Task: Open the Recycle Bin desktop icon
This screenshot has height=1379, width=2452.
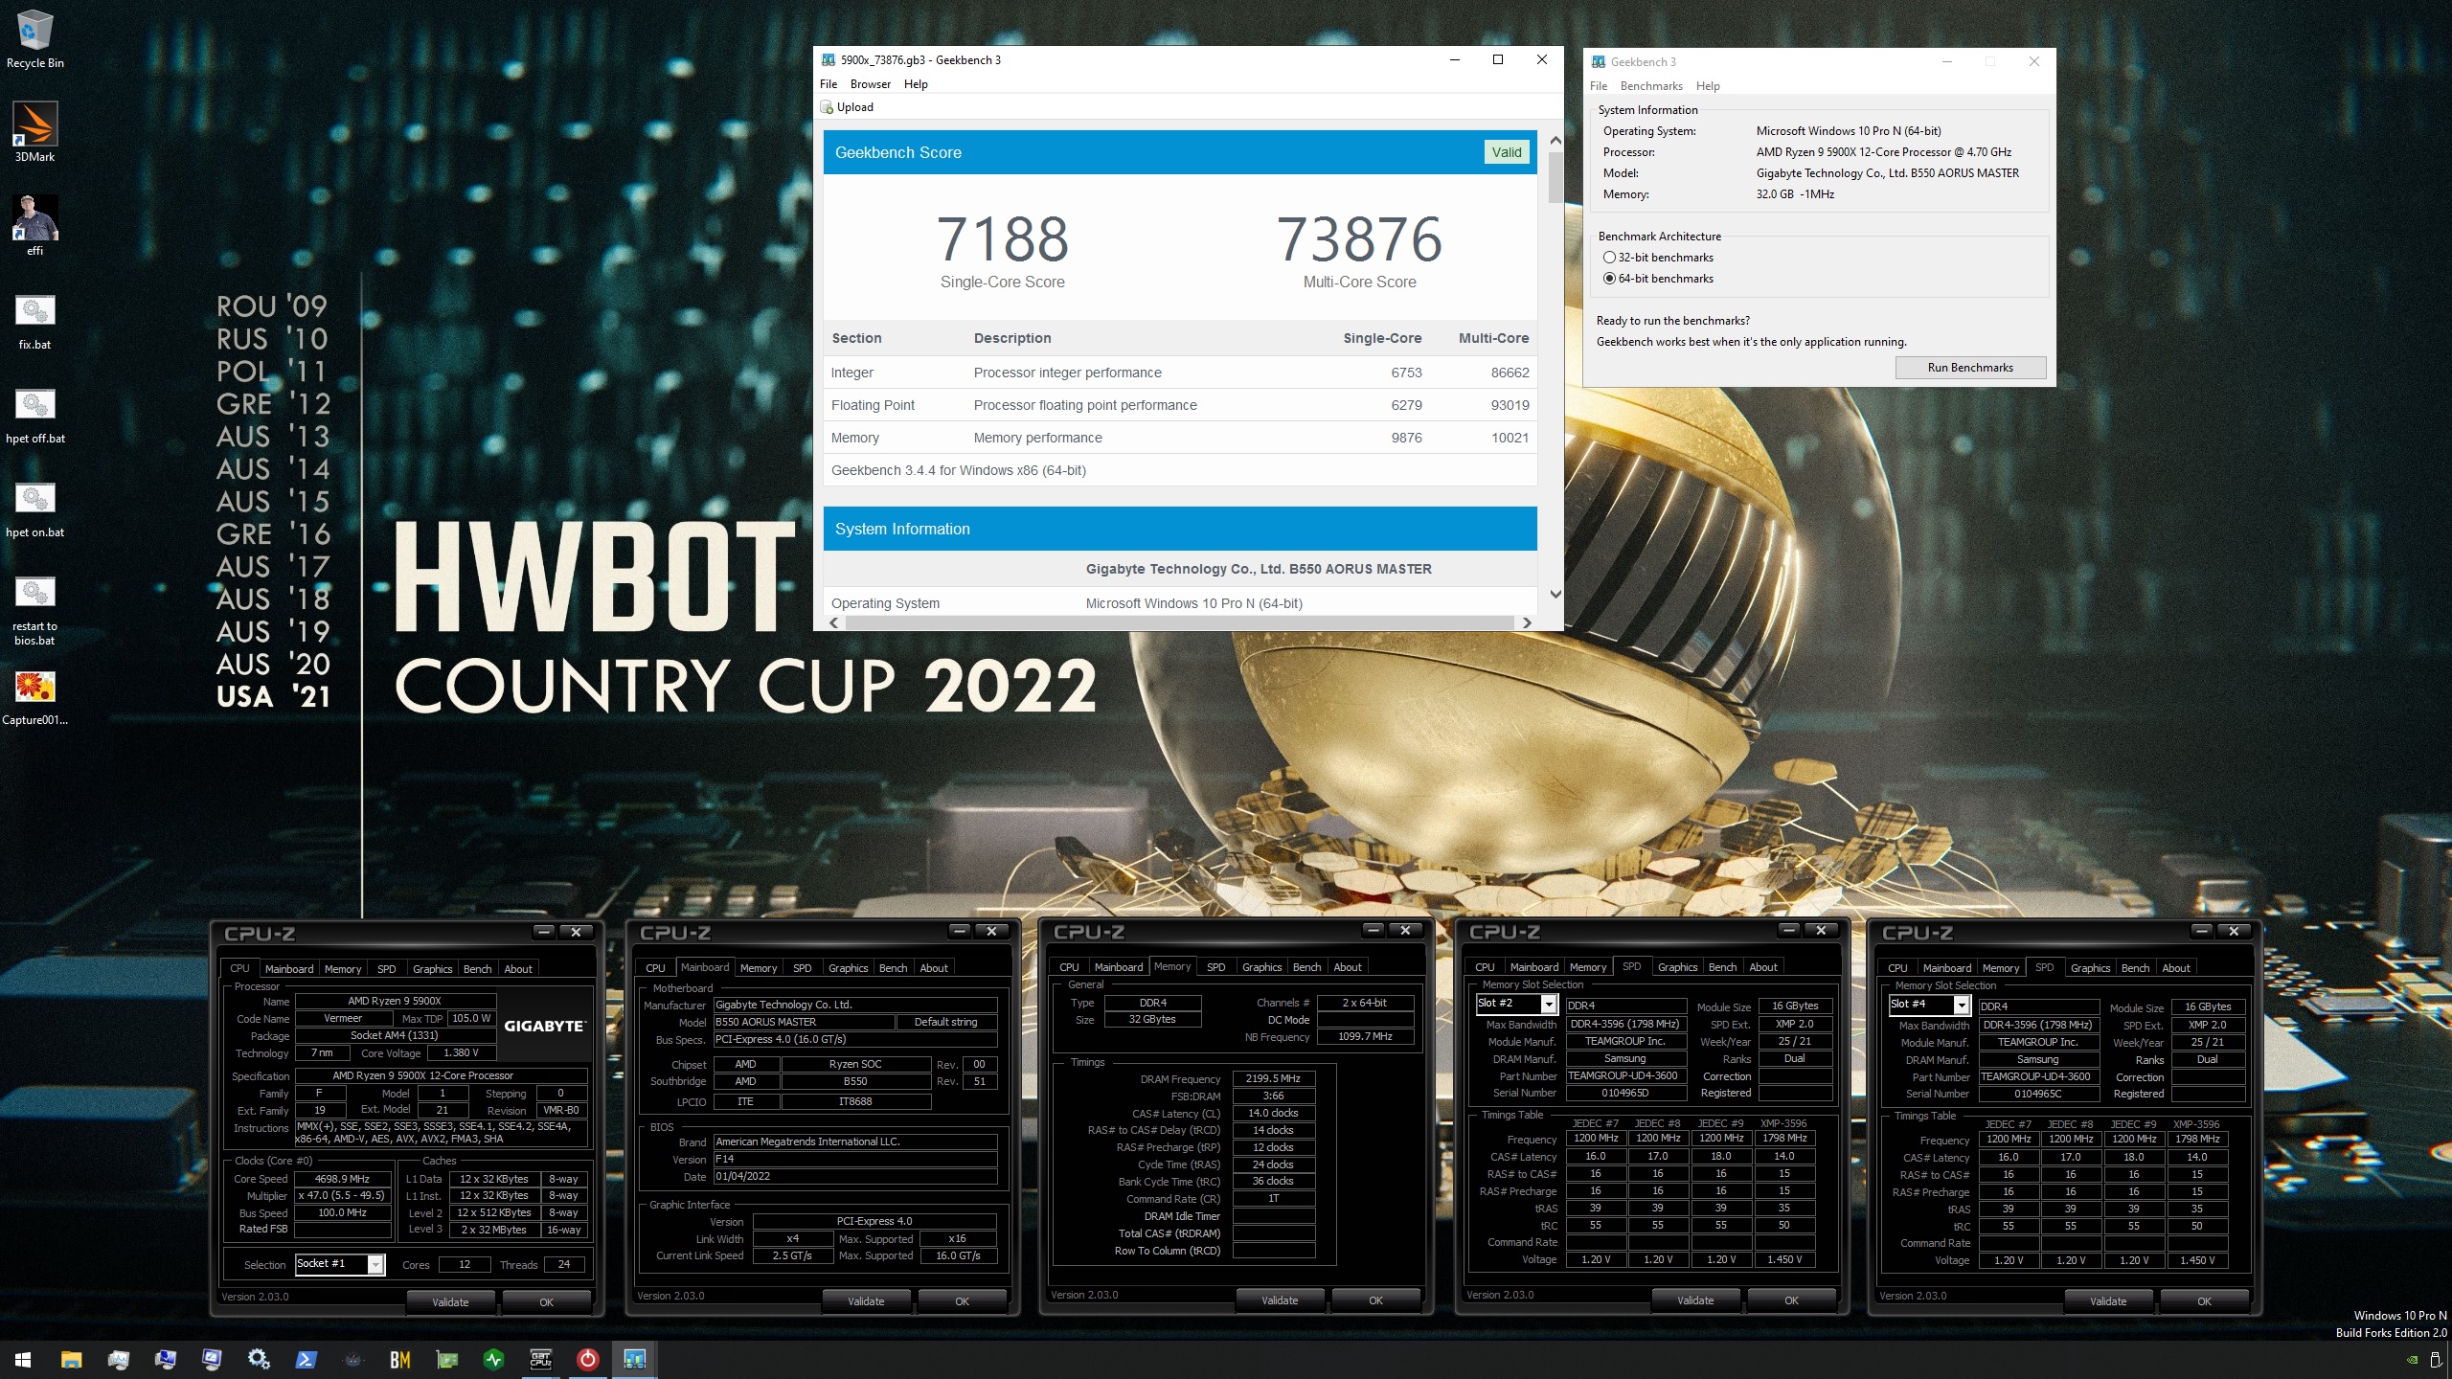Action: click(x=34, y=40)
